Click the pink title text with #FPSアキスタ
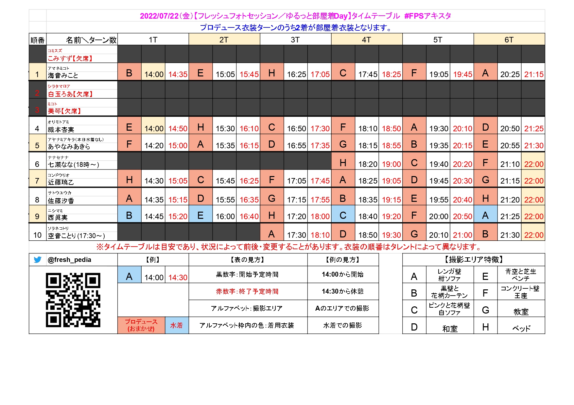This screenshot has height=405, width=574. point(295,16)
